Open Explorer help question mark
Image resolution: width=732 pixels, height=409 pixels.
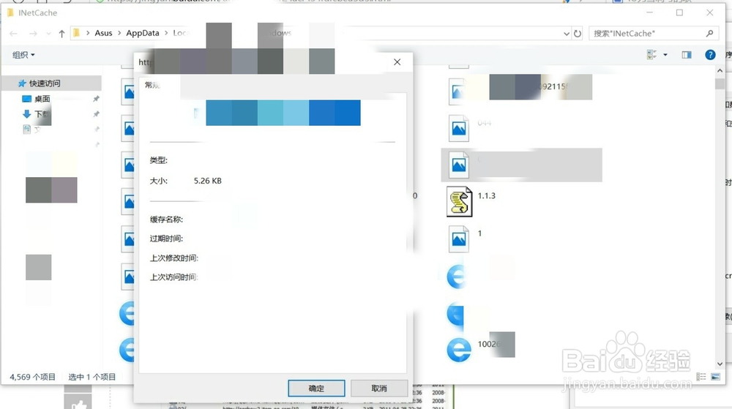click(710, 55)
